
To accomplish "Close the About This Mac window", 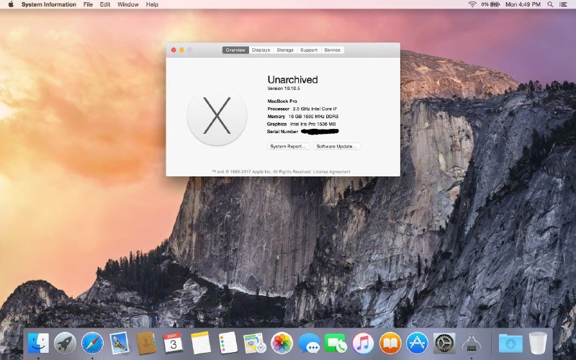I will click(x=174, y=50).
